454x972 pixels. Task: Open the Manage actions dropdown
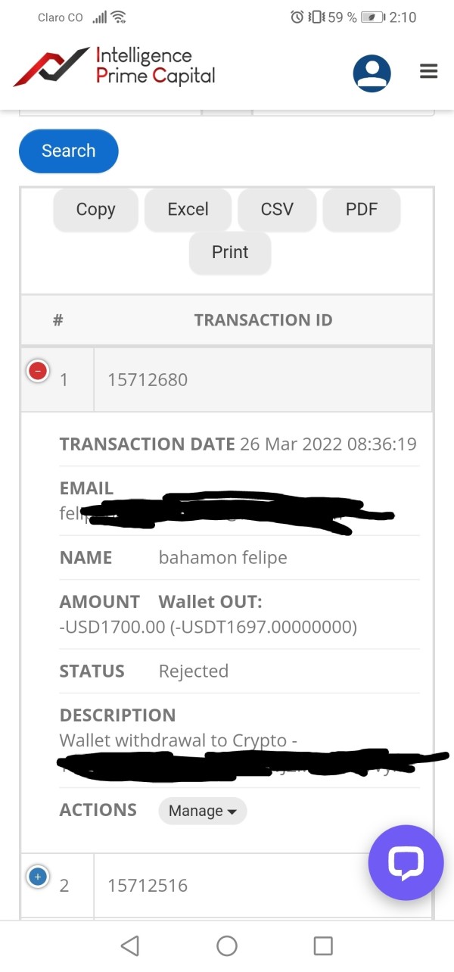(x=202, y=811)
